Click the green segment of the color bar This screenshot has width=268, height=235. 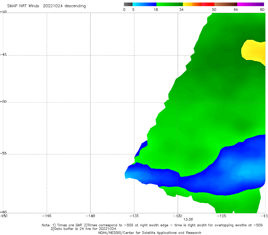point(169,4)
